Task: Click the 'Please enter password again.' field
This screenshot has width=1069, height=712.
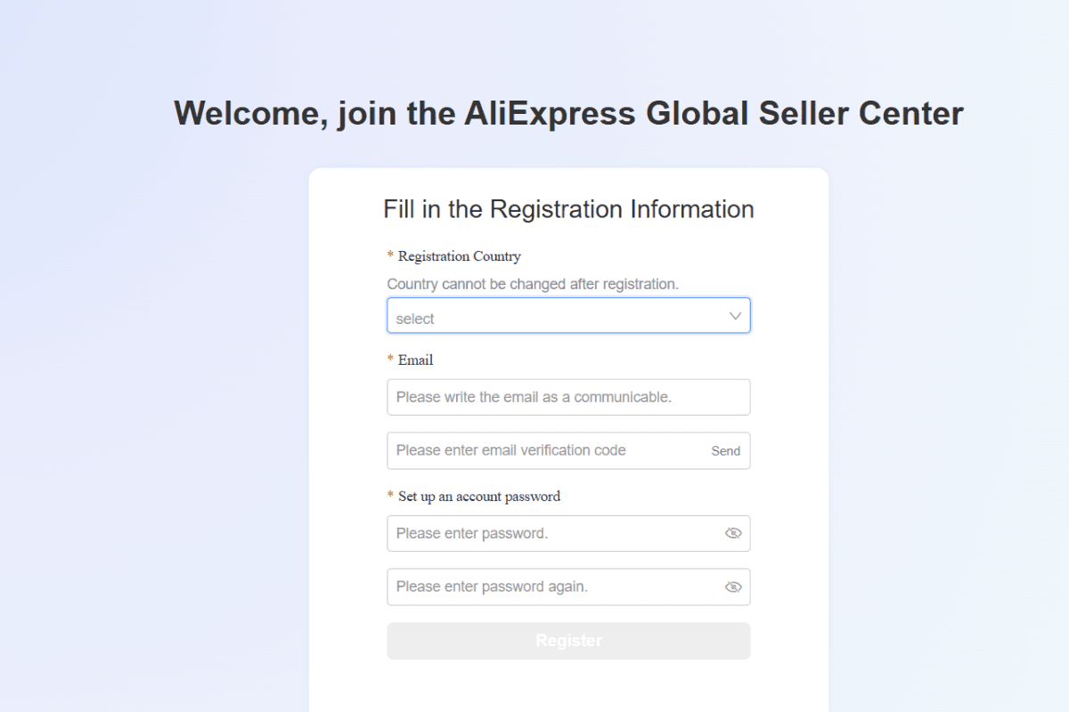Action: pos(568,587)
